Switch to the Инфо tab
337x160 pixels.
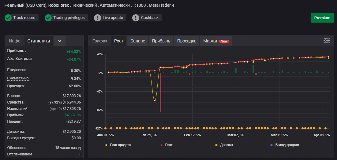pyautogui.click(x=15, y=41)
